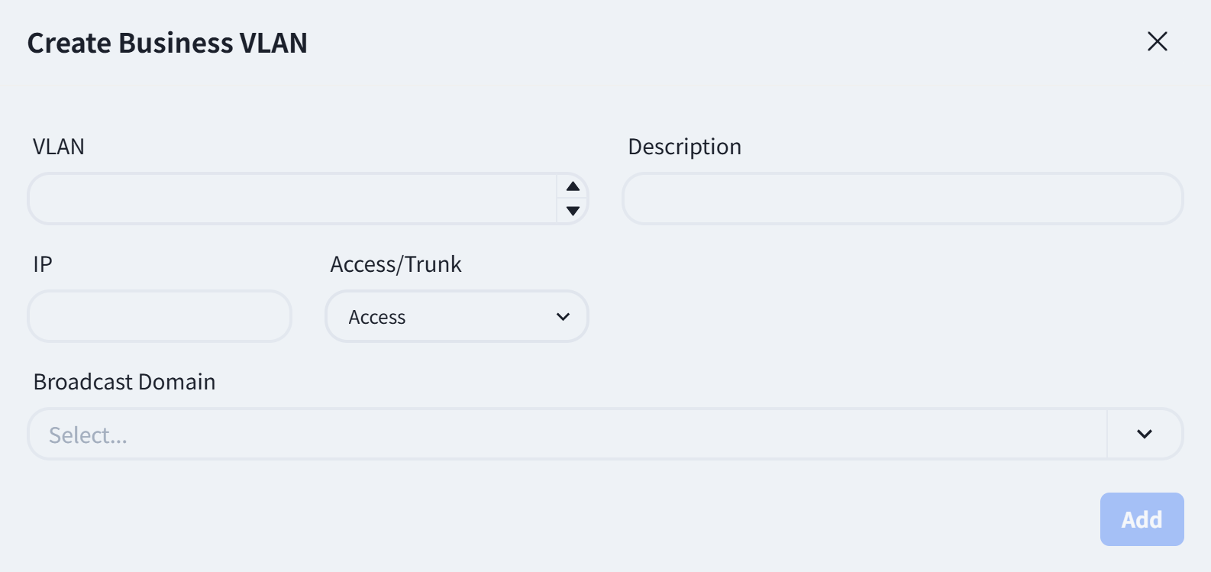1211x572 pixels.
Task: Click the Create Business VLAN heading
Action: click(167, 43)
